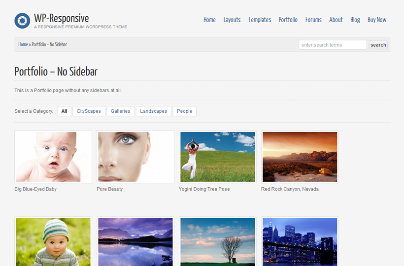Viewport: 404px width, 266px height.
Task: Open the Forums menu item
Action: pyautogui.click(x=313, y=20)
